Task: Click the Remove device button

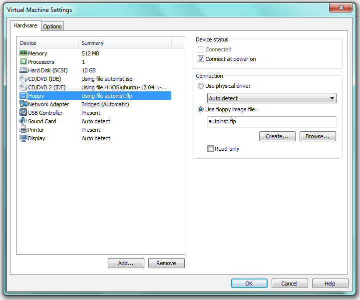Action: pos(166,263)
